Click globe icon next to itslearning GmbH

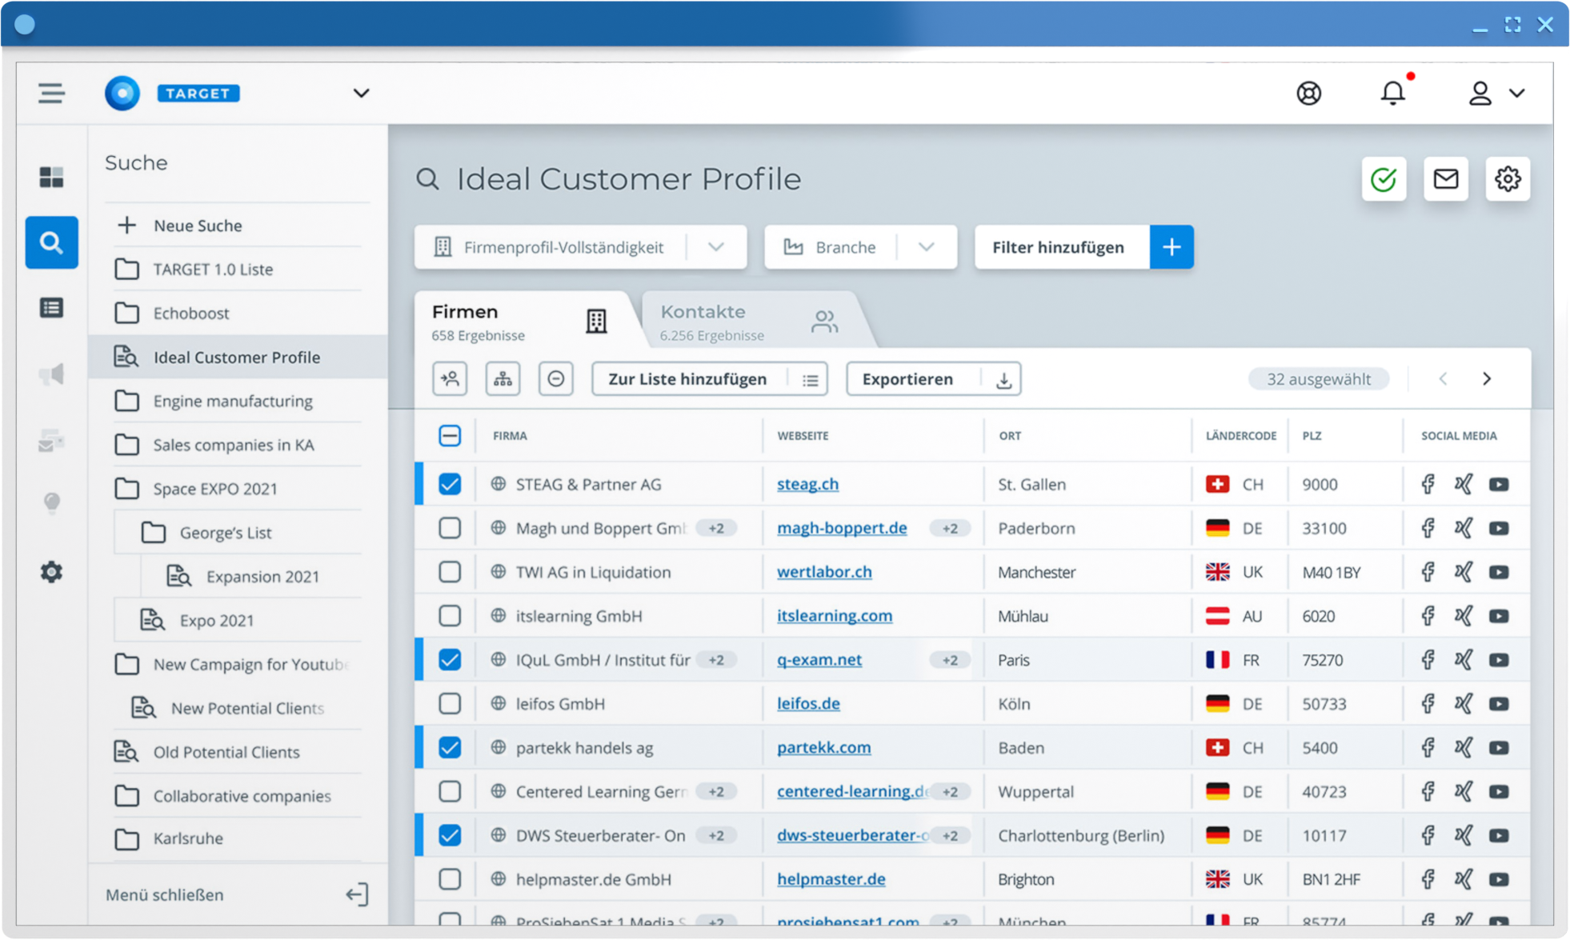499,615
